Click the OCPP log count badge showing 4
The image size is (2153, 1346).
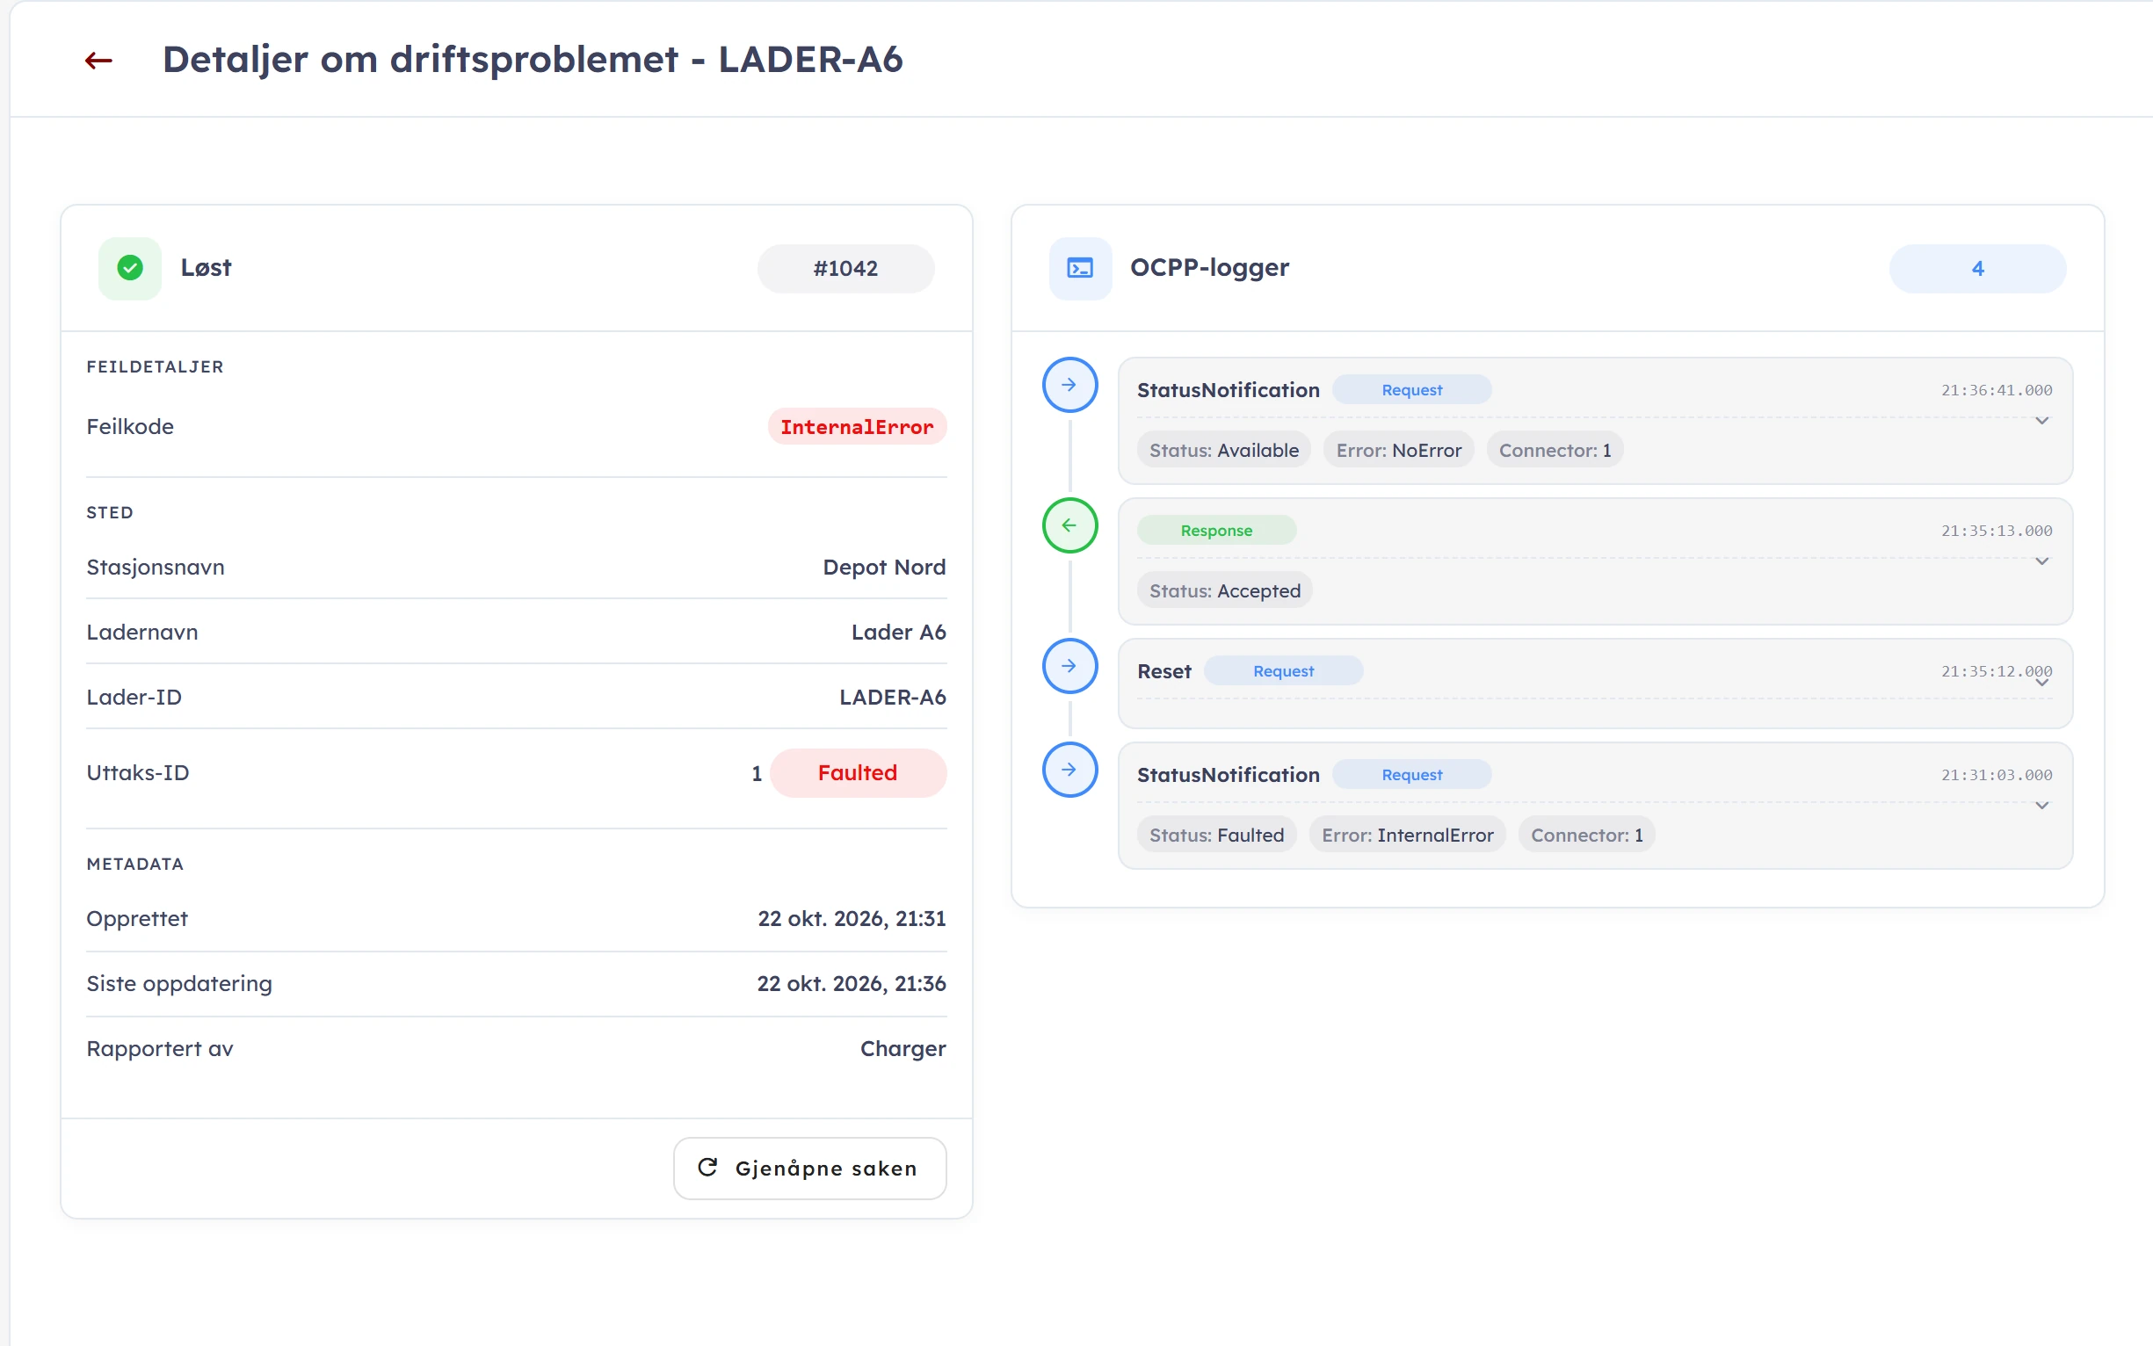[x=1976, y=268]
